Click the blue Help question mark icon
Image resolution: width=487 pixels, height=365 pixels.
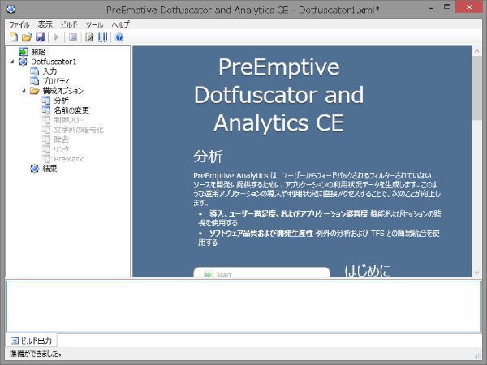(119, 37)
